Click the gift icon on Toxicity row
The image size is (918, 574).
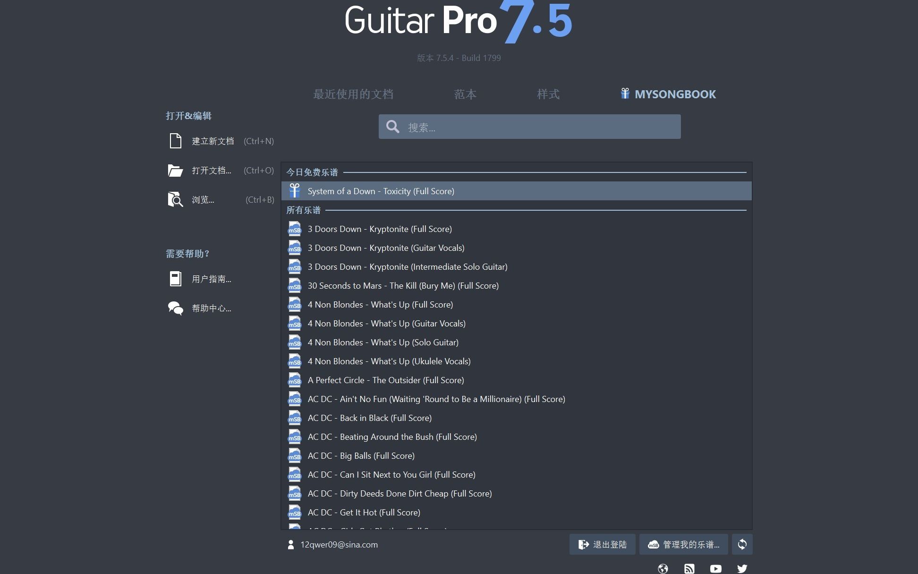[x=295, y=191]
